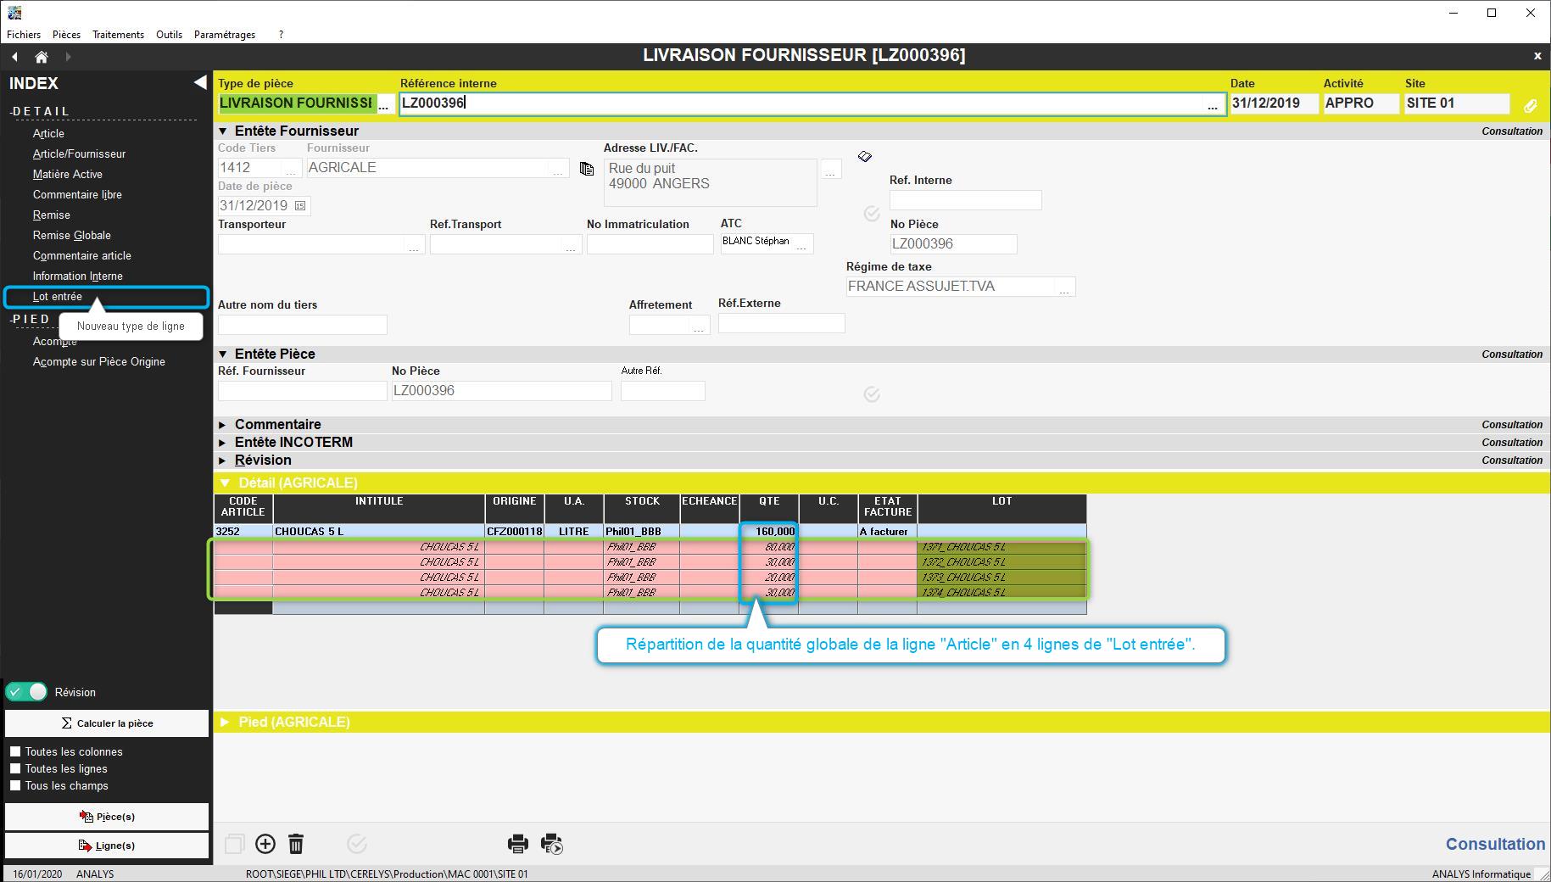Collapse the INDEX side panel arrow
This screenshot has width=1551, height=882.
click(199, 82)
